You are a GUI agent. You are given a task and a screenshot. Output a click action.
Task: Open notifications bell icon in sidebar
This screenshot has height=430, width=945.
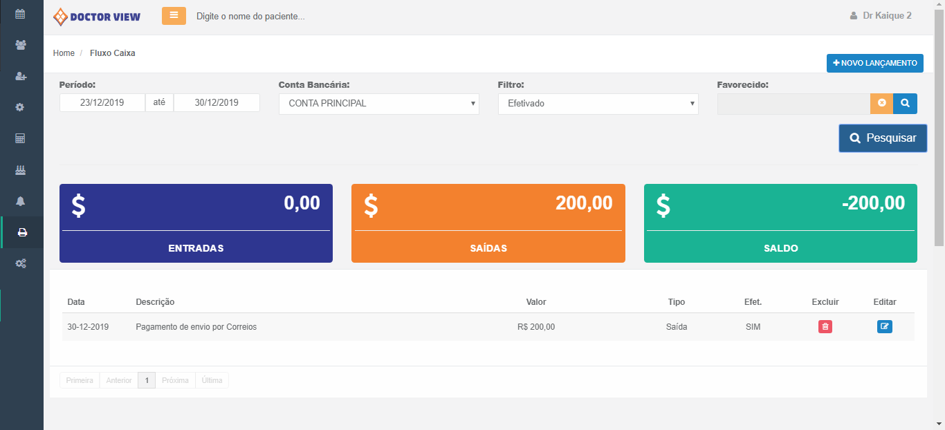(x=21, y=201)
